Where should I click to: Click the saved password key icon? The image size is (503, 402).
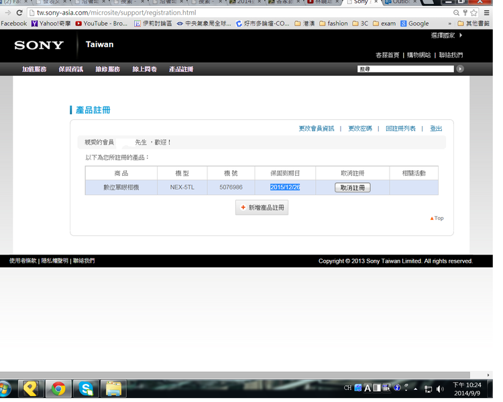[x=465, y=13]
